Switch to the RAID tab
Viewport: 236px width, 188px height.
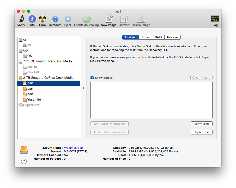click(x=158, y=37)
